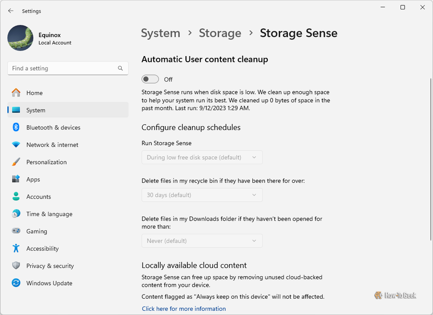Expand the recycle bin deletion schedule dropdown
The height and width of the screenshot is (315, 433).
202,194
